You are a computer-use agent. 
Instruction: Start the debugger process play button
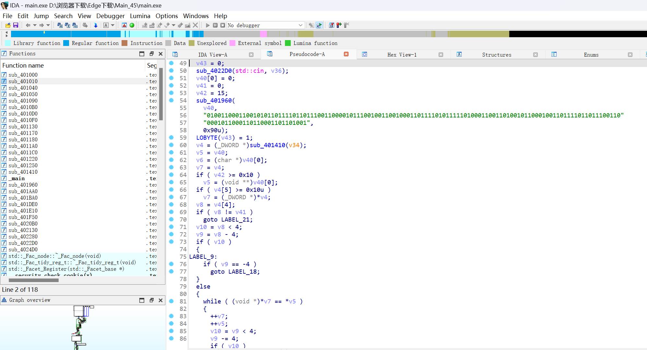pyautogui.click(x=208, y=25)
